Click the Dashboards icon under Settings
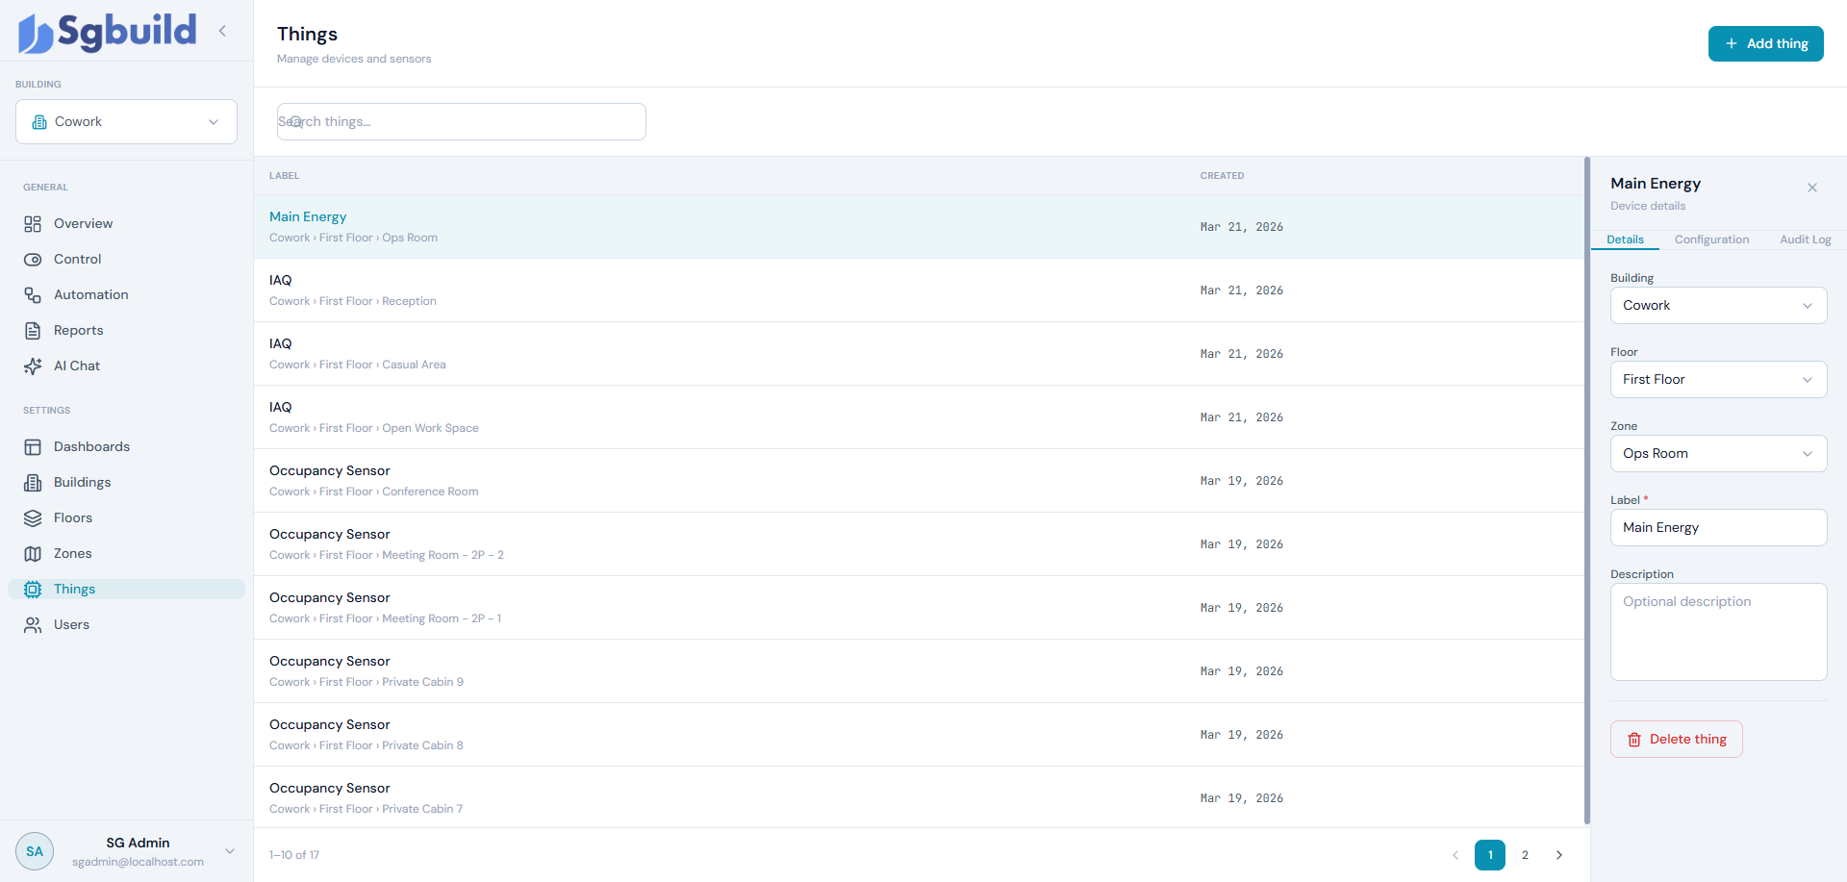 pyautogui.click(x=35, y=446)
